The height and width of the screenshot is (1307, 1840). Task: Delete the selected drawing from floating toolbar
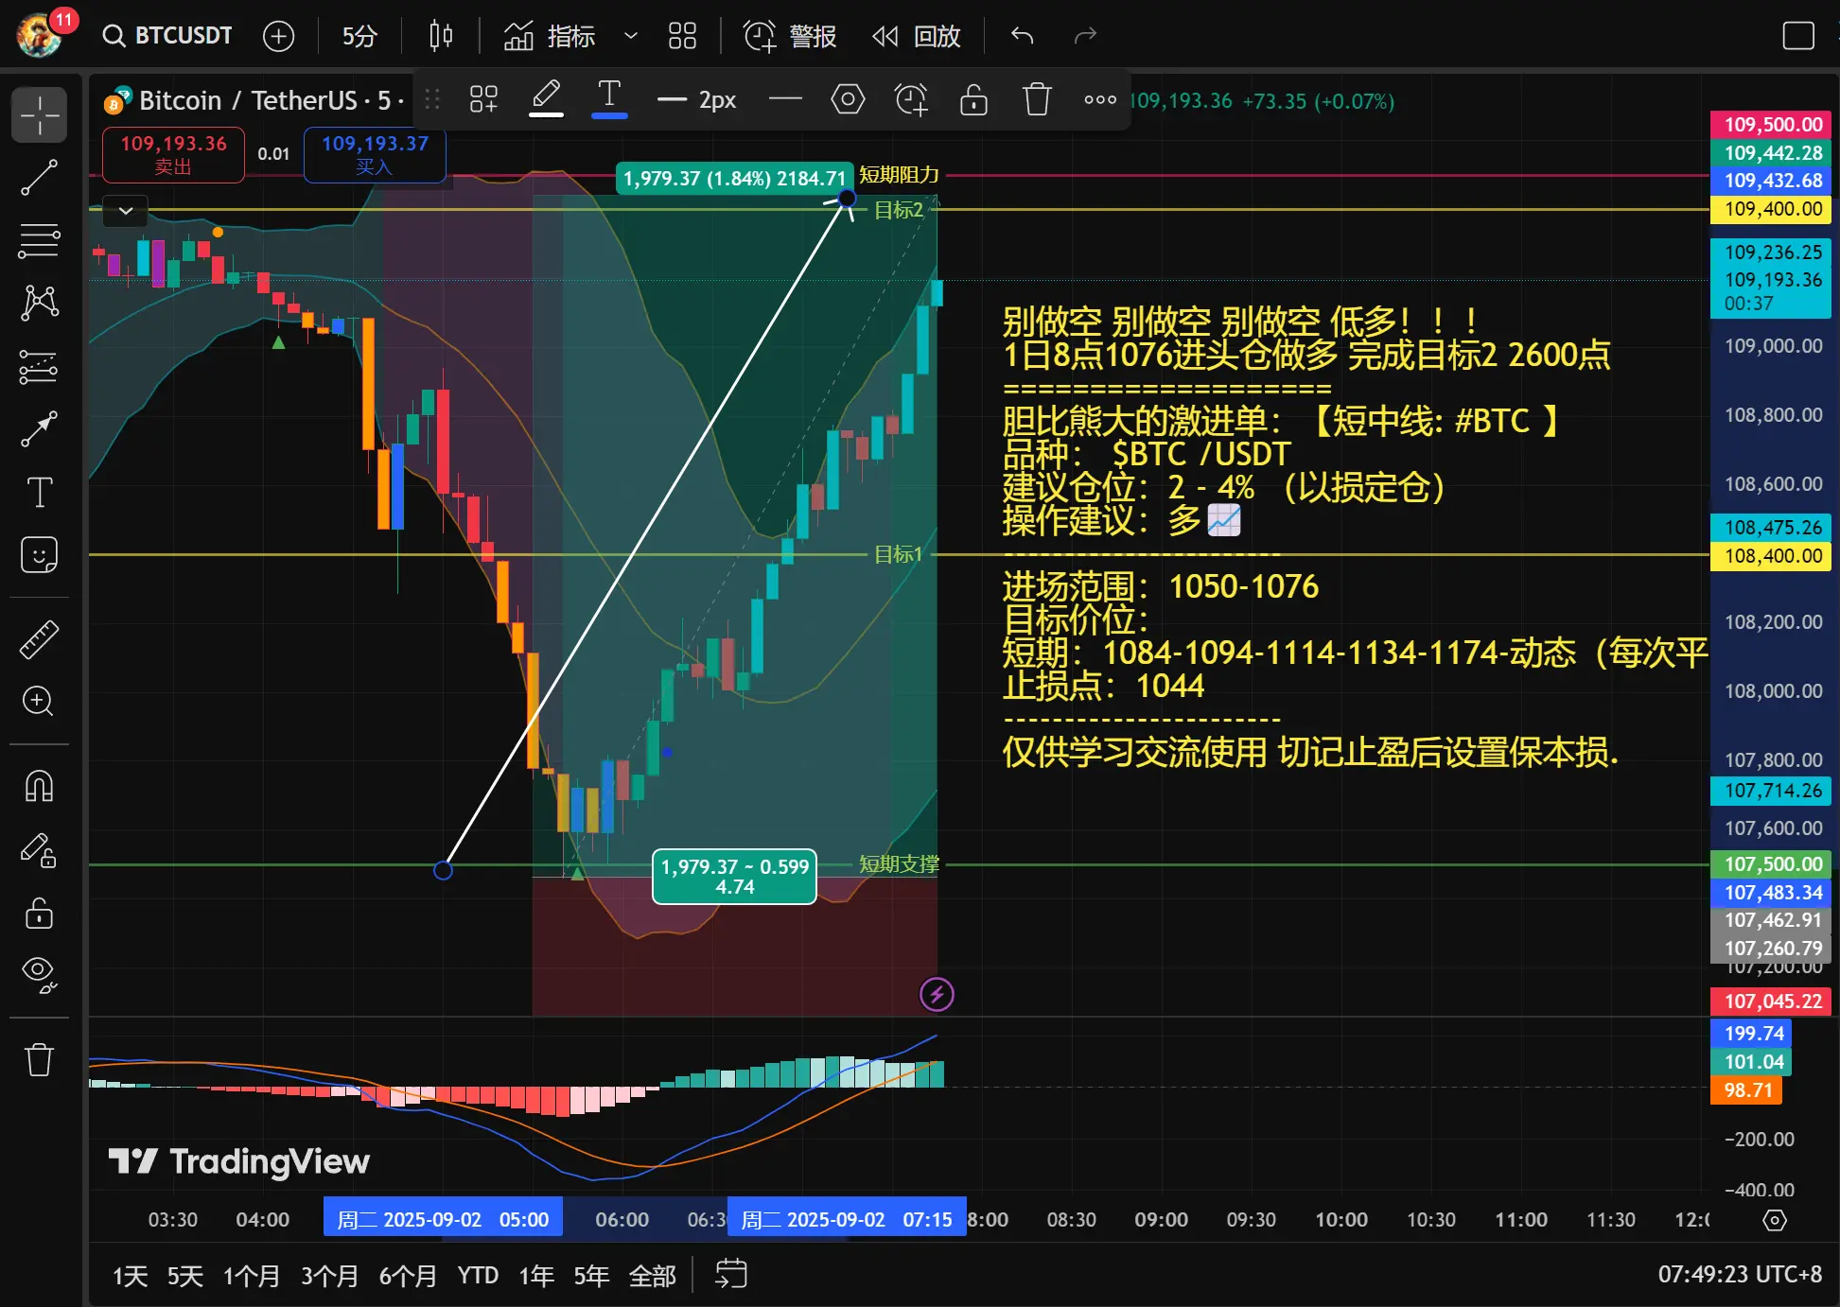click(x=1037, y=99)
